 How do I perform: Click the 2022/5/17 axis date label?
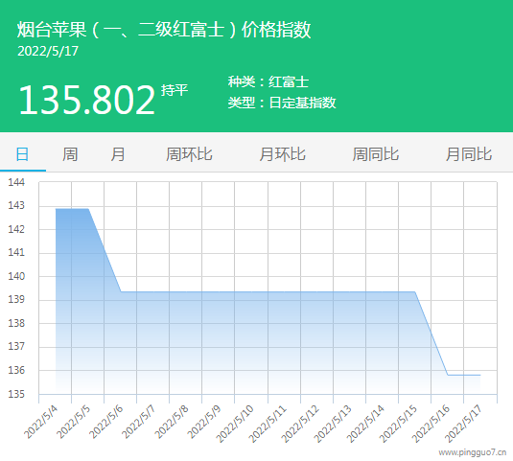463,424
